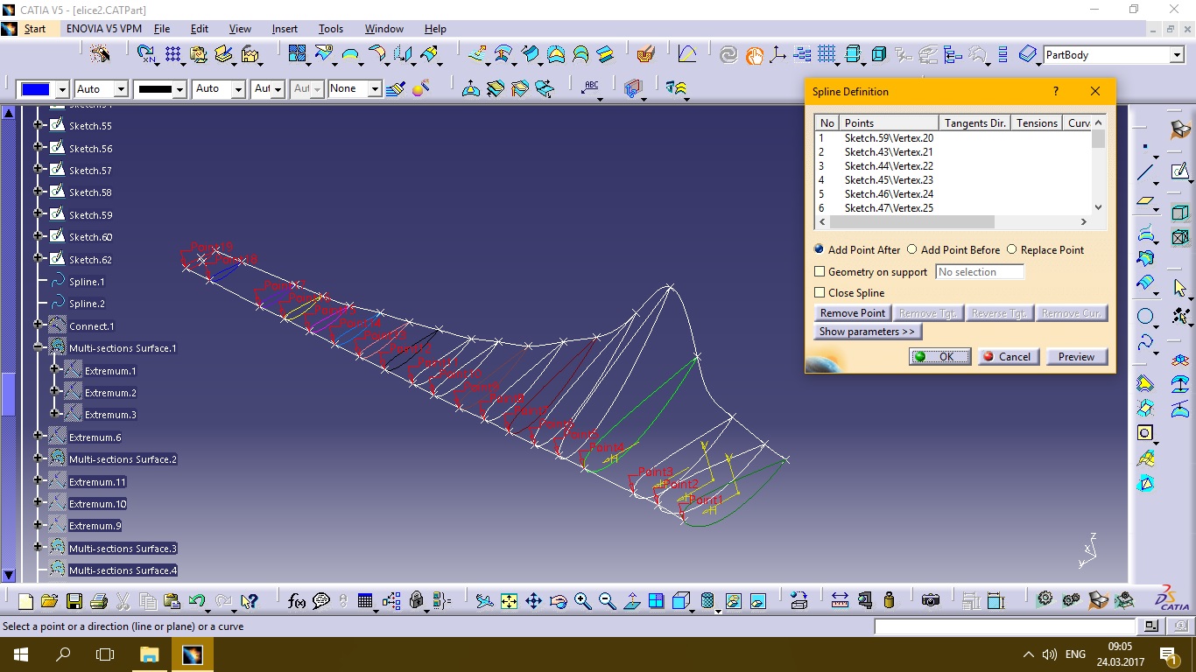The image size is (1196, 672).
Task: Expand the Sketch.55 tree node
Action: tap(39, 126)
